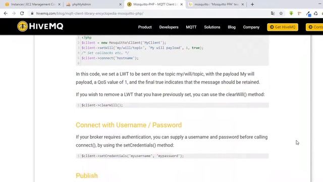Click the Set callbacks comment line
The height and width of the screenshot is (182, 323).
(x=105, y=53)
